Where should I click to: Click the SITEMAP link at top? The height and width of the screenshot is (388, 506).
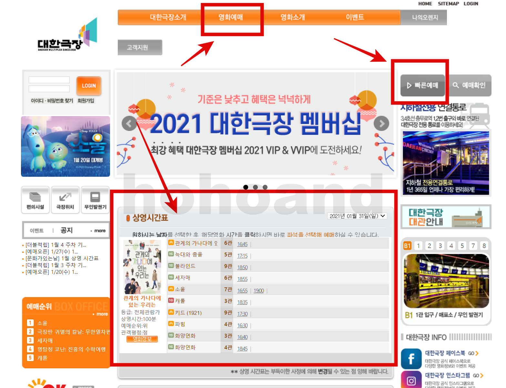448,4
